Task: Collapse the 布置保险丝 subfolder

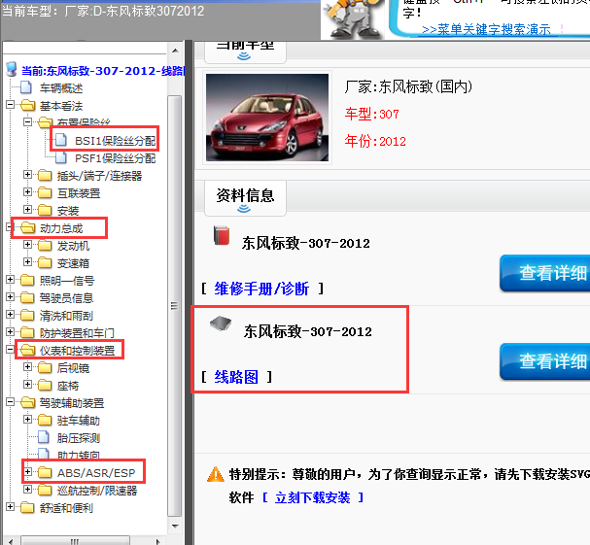Action: coord(27,121)
